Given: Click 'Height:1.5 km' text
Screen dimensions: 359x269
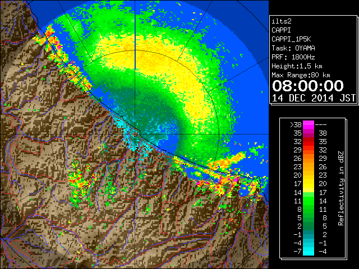Looking at the screenshot, I should click(297, 66).
